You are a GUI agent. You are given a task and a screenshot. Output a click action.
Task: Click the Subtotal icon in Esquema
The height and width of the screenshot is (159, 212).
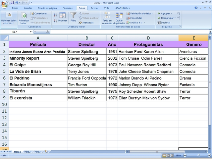point(164,23)
